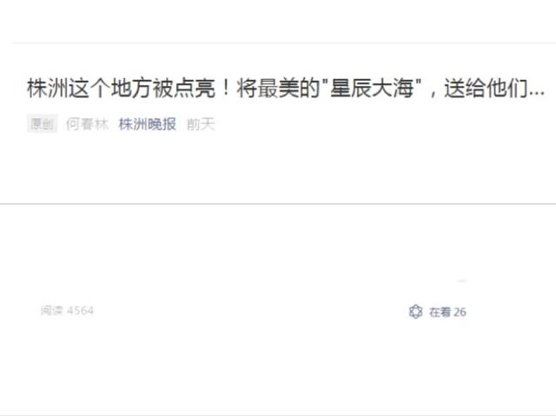The height and width of the screenshot is (416, 556).
Task: Click 将最美的 words in the headline
Action: (278, 89)
